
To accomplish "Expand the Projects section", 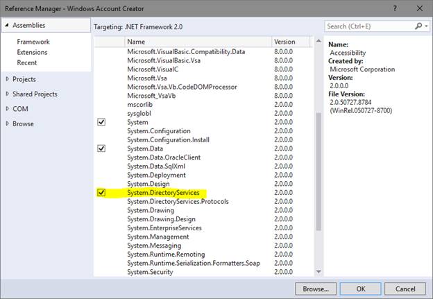I will coord(7,79).
